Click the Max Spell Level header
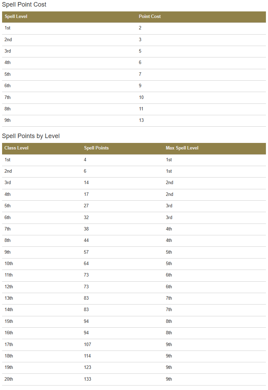 [x=182, y=148]
